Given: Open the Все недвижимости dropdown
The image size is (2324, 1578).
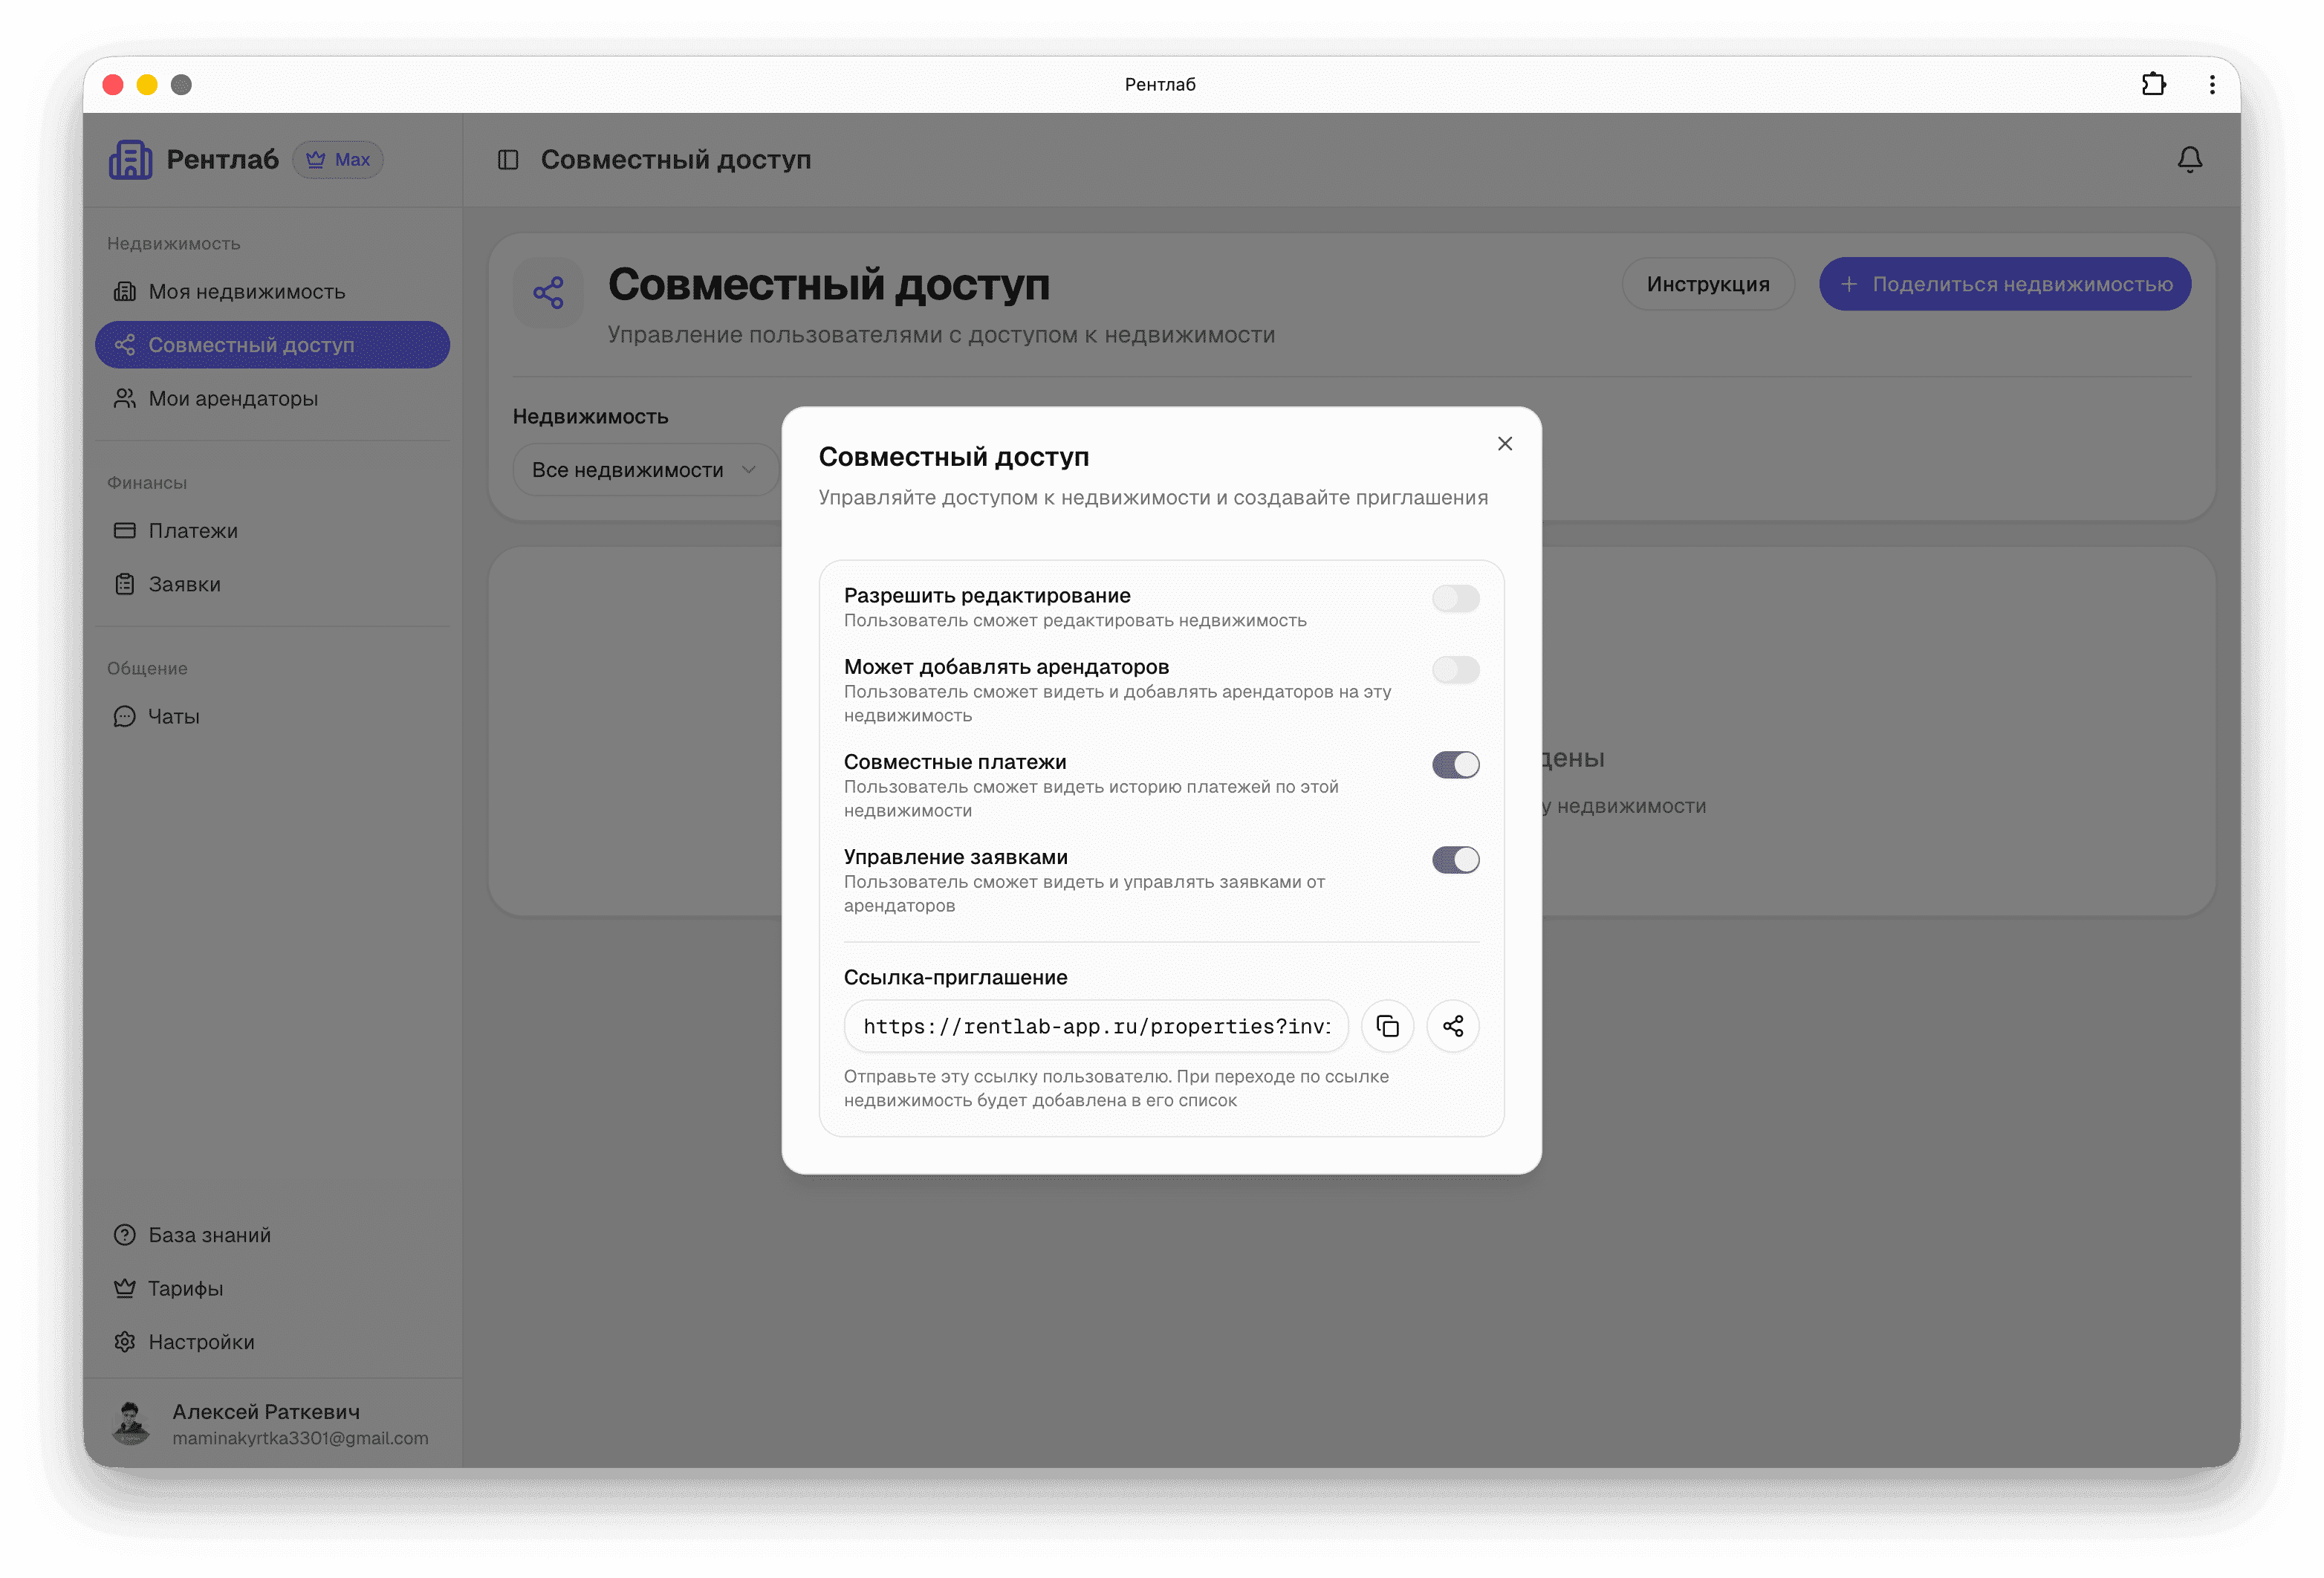Looking at the screenshot, I should pos(645,469).
